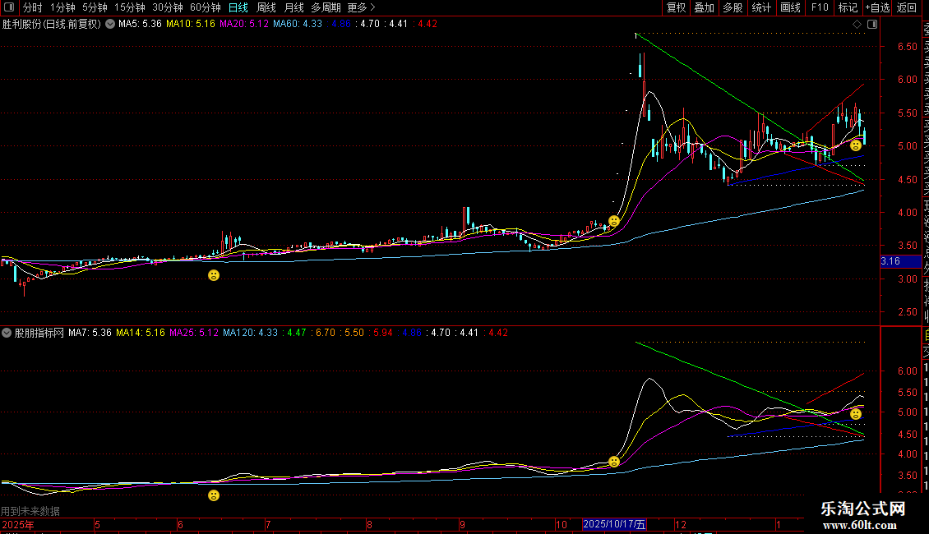Click the 复权 button
The height and width of the screenshot is (534, 929).
pos(676,7)
